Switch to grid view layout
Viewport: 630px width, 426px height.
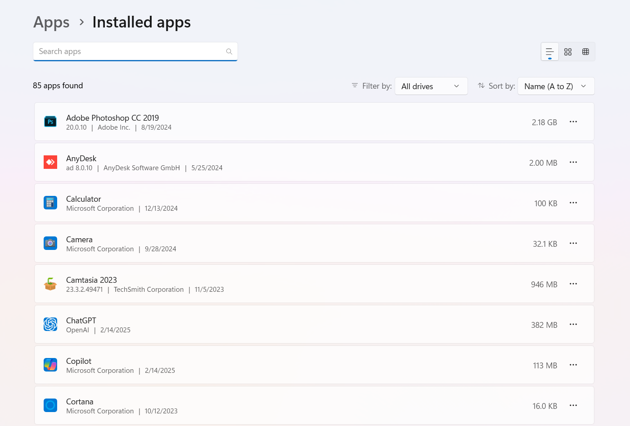click(x=568, y=52)
